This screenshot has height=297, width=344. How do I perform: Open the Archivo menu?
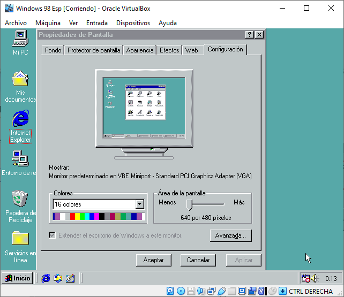click(16, 23)
